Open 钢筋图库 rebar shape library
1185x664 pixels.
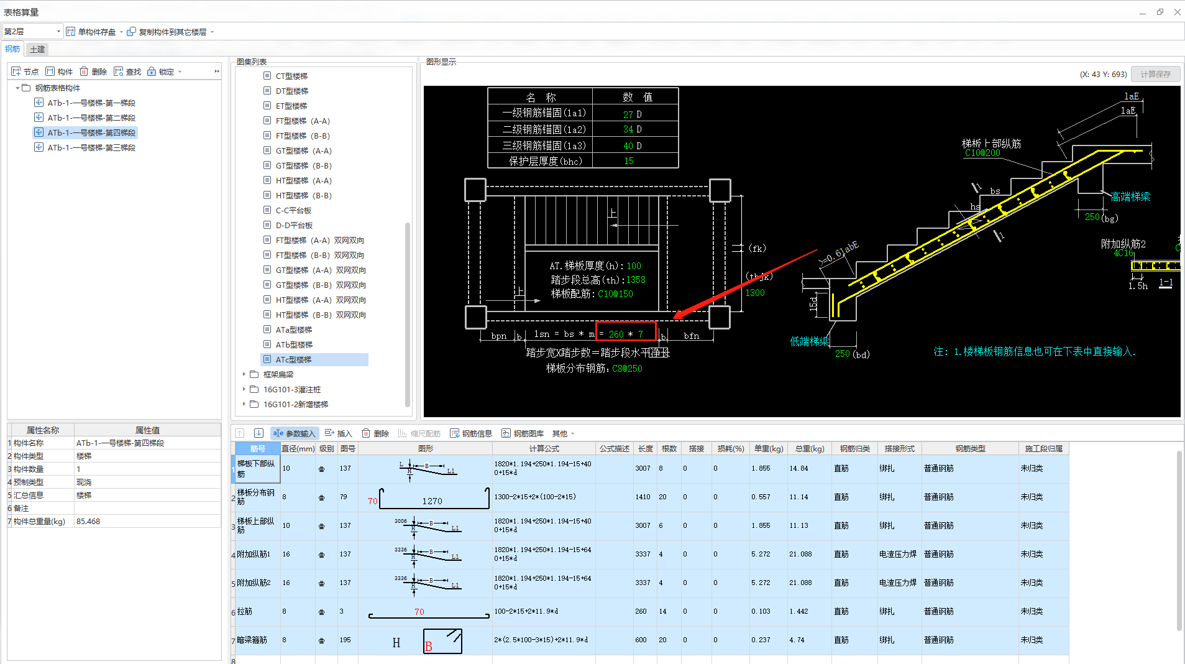523,433
